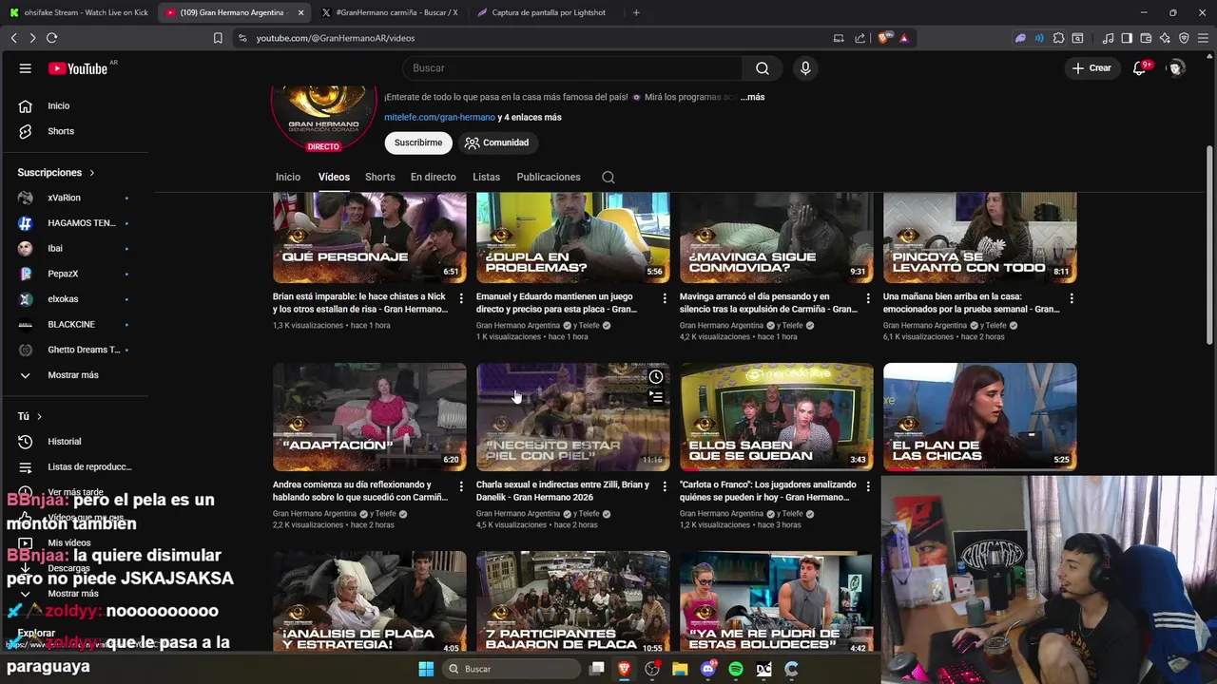The height and width of the screenshot is (684, 1217).
Task: Expand the Suscripciones section chevron
Action: tap(92, 173)
